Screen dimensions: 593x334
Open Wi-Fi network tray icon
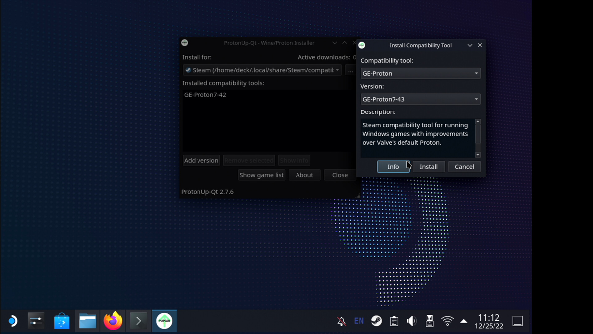[x=447, y=321]
